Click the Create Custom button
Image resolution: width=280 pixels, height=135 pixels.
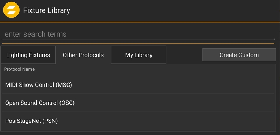(239, 55)
